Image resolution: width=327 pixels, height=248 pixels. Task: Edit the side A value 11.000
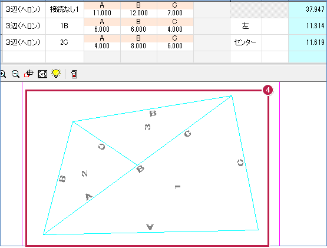(x=102, y=13)
